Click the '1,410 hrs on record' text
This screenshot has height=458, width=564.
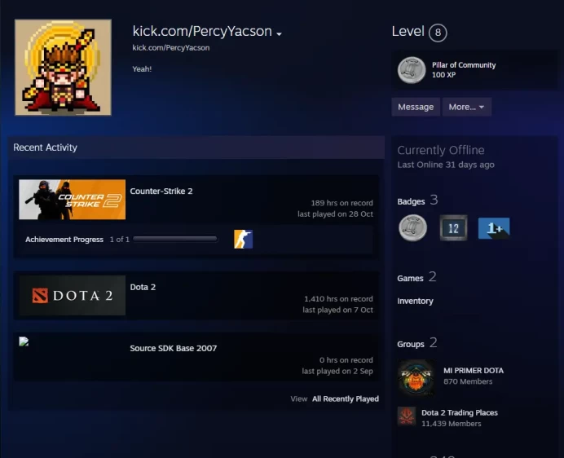338,299
